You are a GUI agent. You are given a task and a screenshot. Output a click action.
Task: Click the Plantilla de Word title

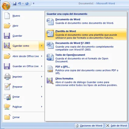click(66, 31)
